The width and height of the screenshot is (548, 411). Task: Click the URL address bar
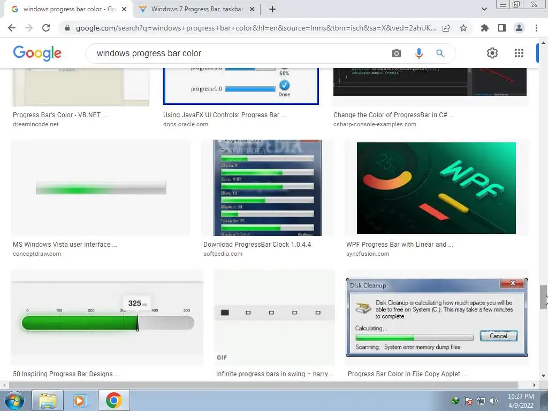click(256, 28)
